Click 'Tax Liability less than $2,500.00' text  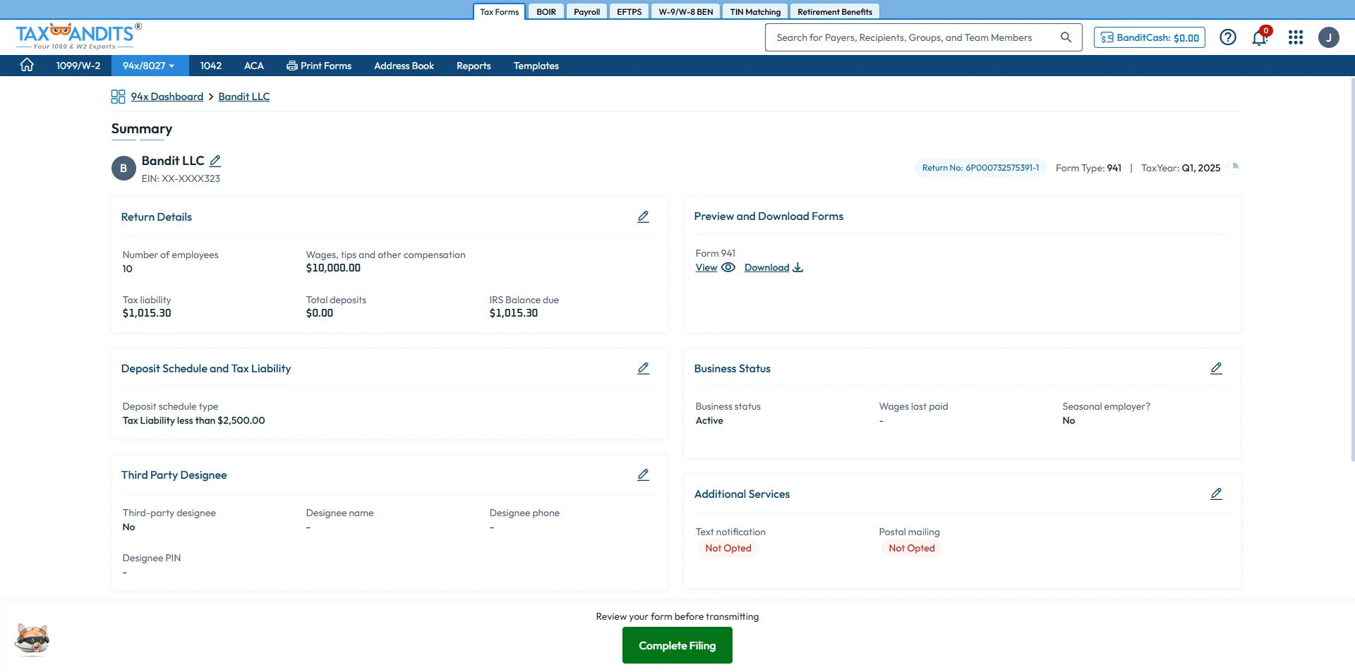click(x=194, y=420)
